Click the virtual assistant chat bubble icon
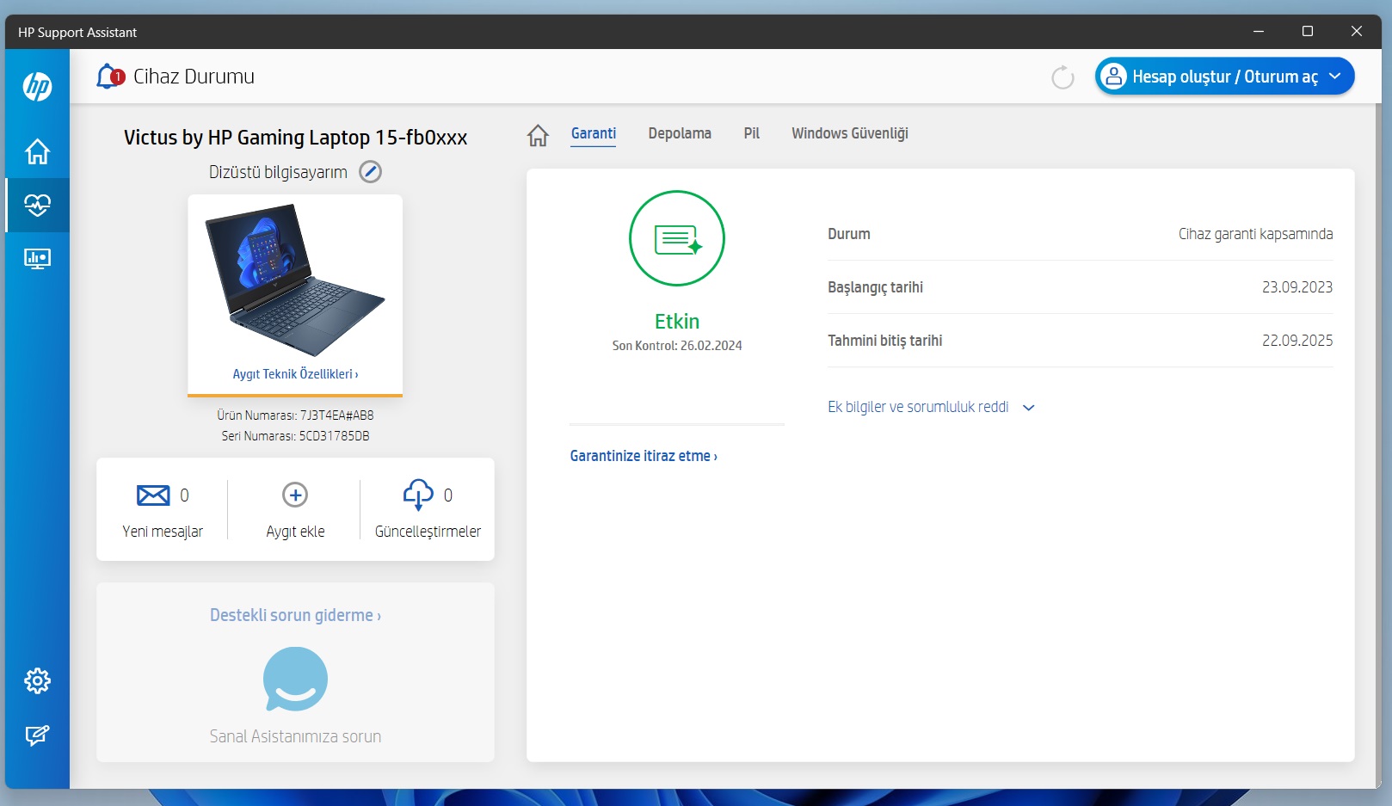 point(295,680)
